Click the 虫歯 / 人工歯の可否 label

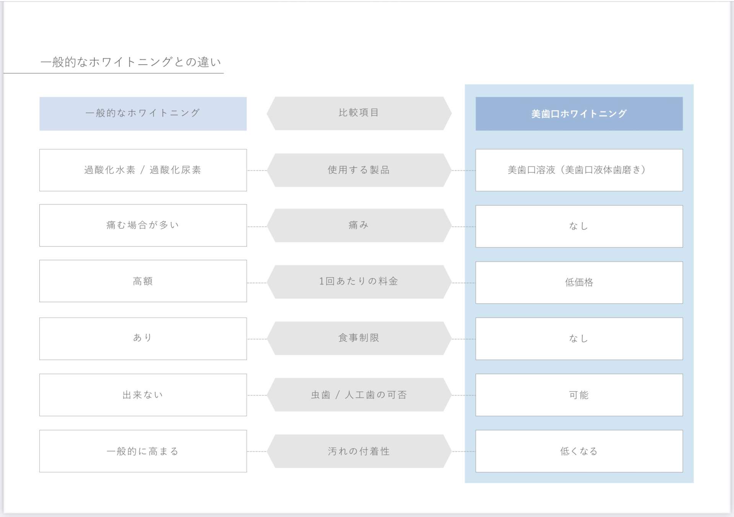(359, 395)
